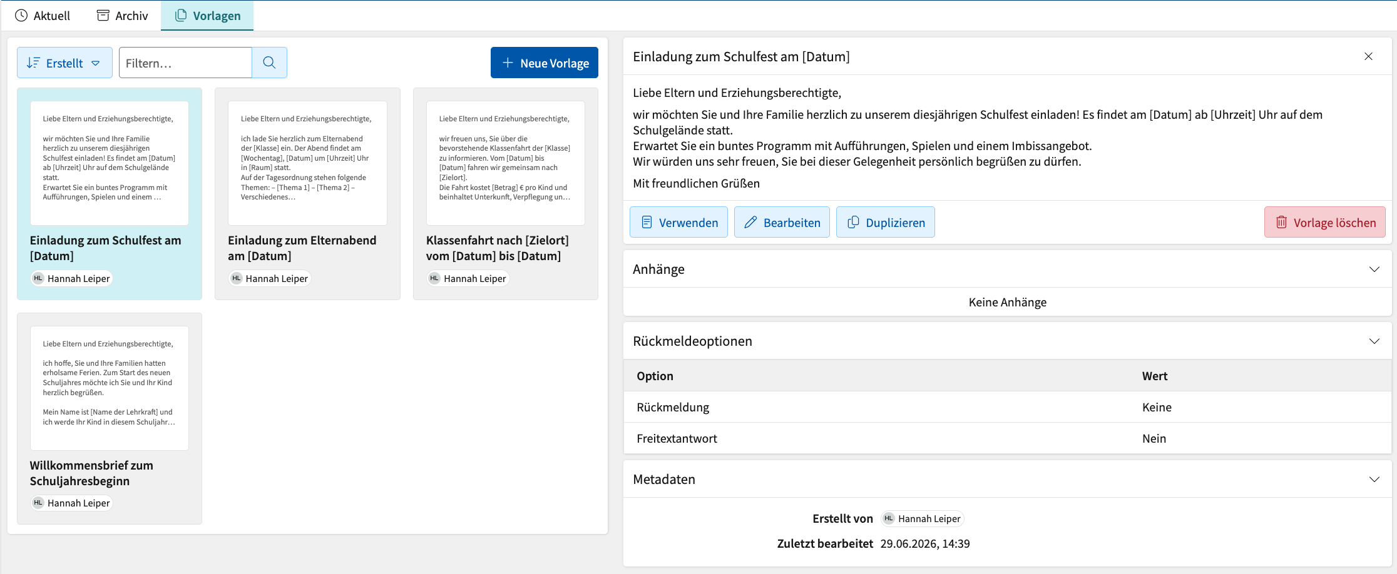Image resolution: width=1397 pixels, height=574 pixels.
Task: Duplicate the template with Duplizieren
Action: (885, 222)
